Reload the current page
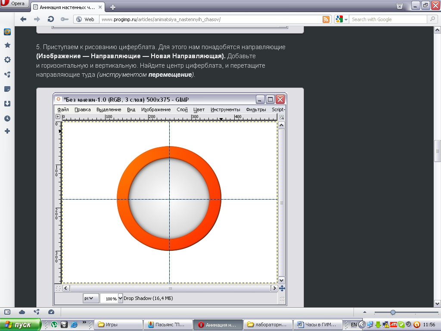The width and height of the screenshot is (441, 331). [x=51, y=19]
